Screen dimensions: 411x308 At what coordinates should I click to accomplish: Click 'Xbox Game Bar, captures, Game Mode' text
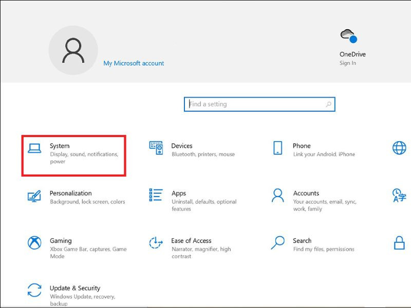[88, 253]
